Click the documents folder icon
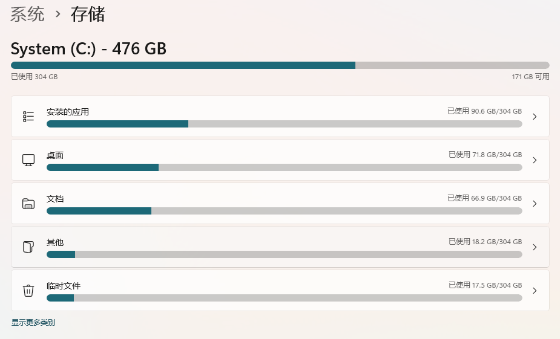This screenshot has height=339, width=560. [28, 204]
